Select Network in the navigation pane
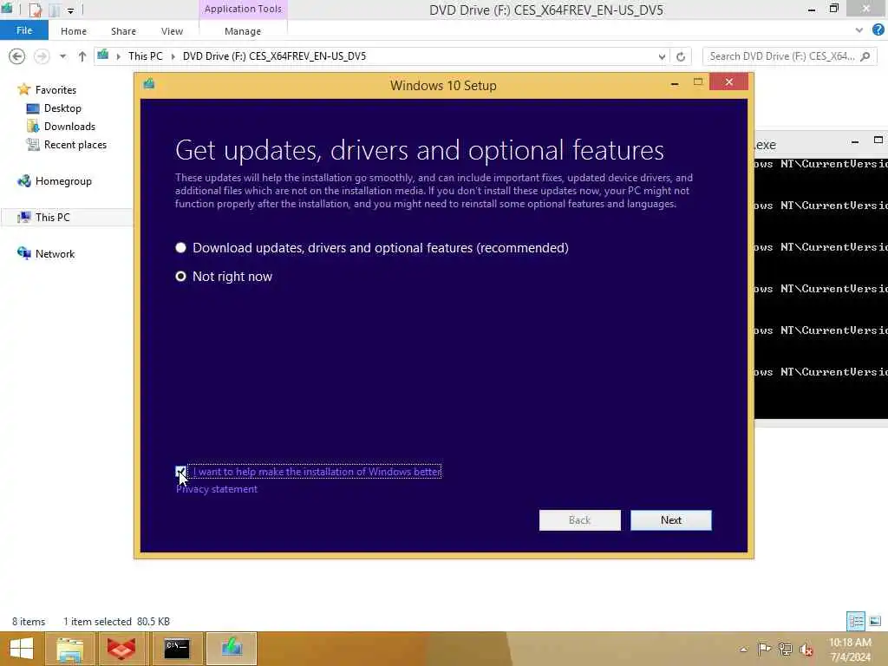The width and height of the screenshot is (888, 666). [55, 254]
